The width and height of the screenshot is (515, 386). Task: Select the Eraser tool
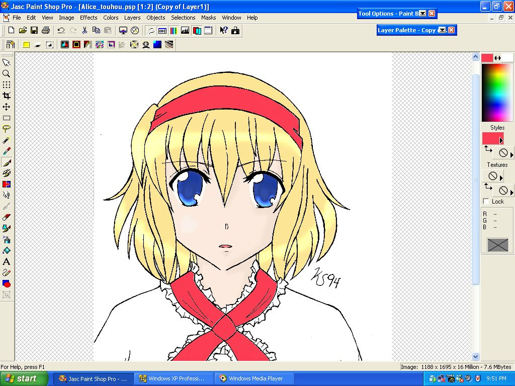point(6,217)
